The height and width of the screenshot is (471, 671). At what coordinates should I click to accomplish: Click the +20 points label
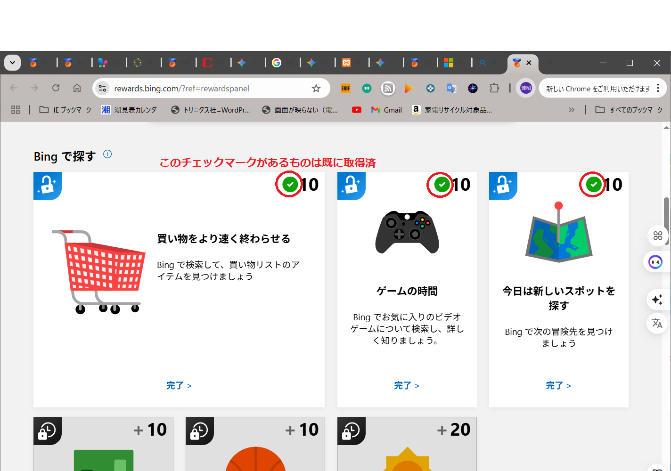click(454, 430)
